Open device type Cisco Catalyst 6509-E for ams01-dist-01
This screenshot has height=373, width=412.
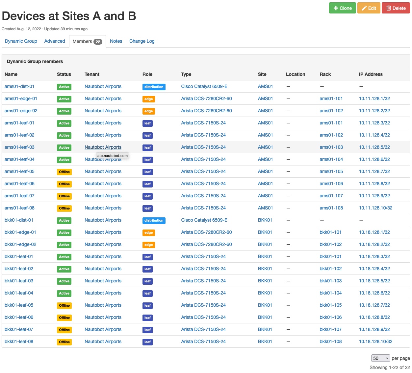point(204,86)
